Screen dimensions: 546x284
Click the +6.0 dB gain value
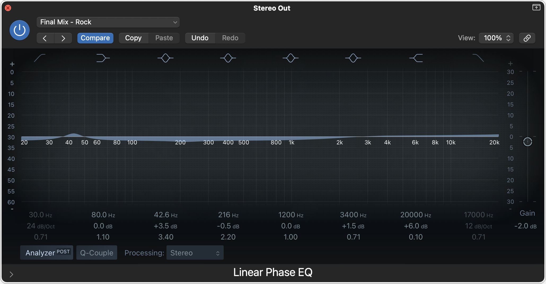coord(416,226)
